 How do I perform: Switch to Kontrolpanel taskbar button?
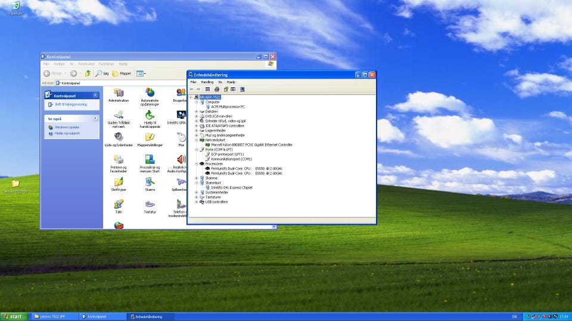(x=103, y=317)
